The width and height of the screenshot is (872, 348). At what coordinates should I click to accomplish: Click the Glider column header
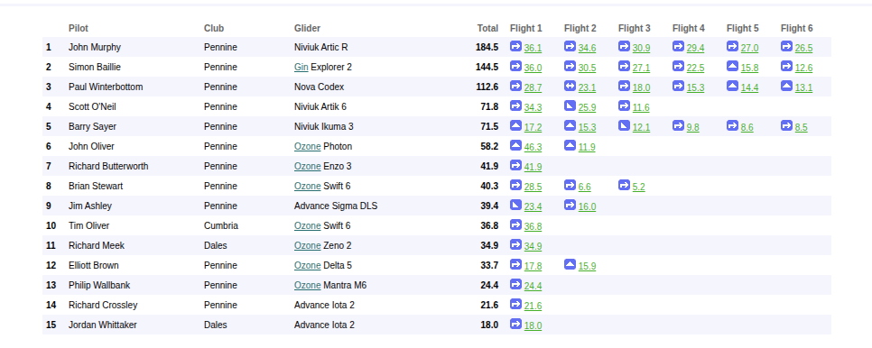tap(308, 28)
